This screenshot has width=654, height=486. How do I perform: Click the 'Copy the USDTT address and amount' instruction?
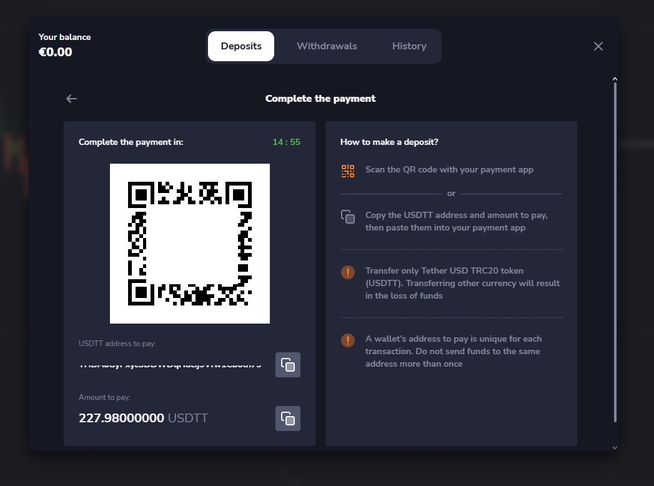click(x=456, y=221)
